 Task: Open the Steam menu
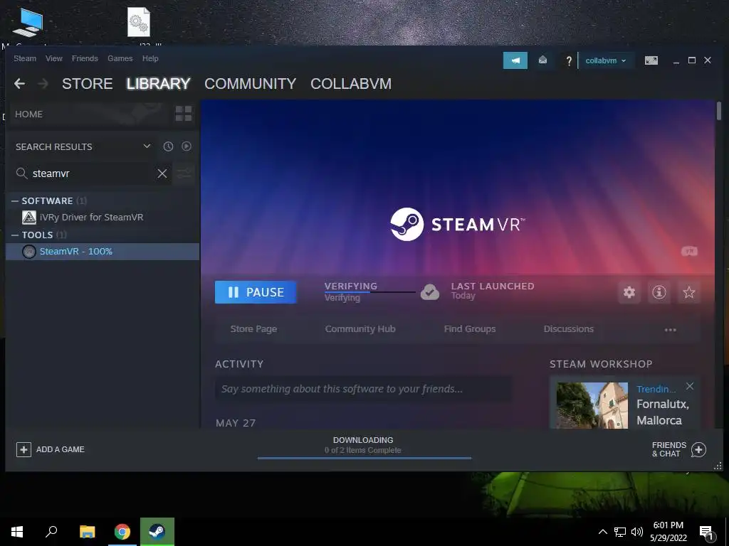(25, 58)
